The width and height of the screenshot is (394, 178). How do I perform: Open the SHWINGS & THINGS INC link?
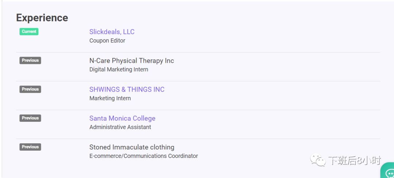[x=127, y=90]
